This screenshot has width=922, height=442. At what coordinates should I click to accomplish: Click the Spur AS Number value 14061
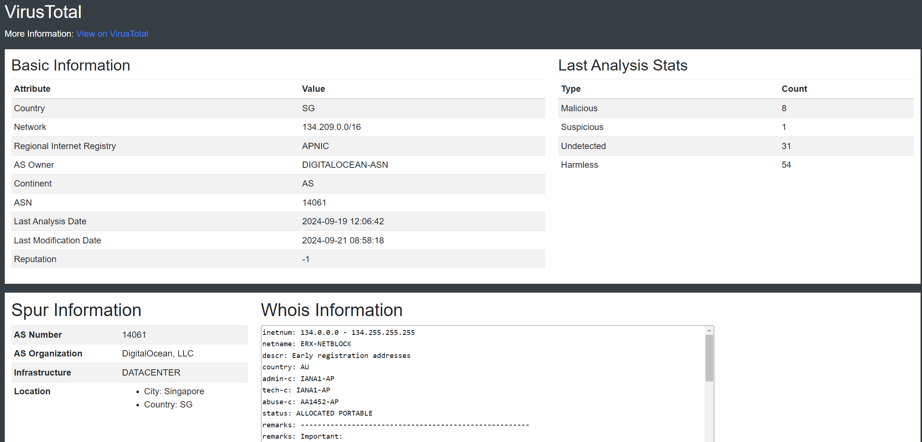134,335
